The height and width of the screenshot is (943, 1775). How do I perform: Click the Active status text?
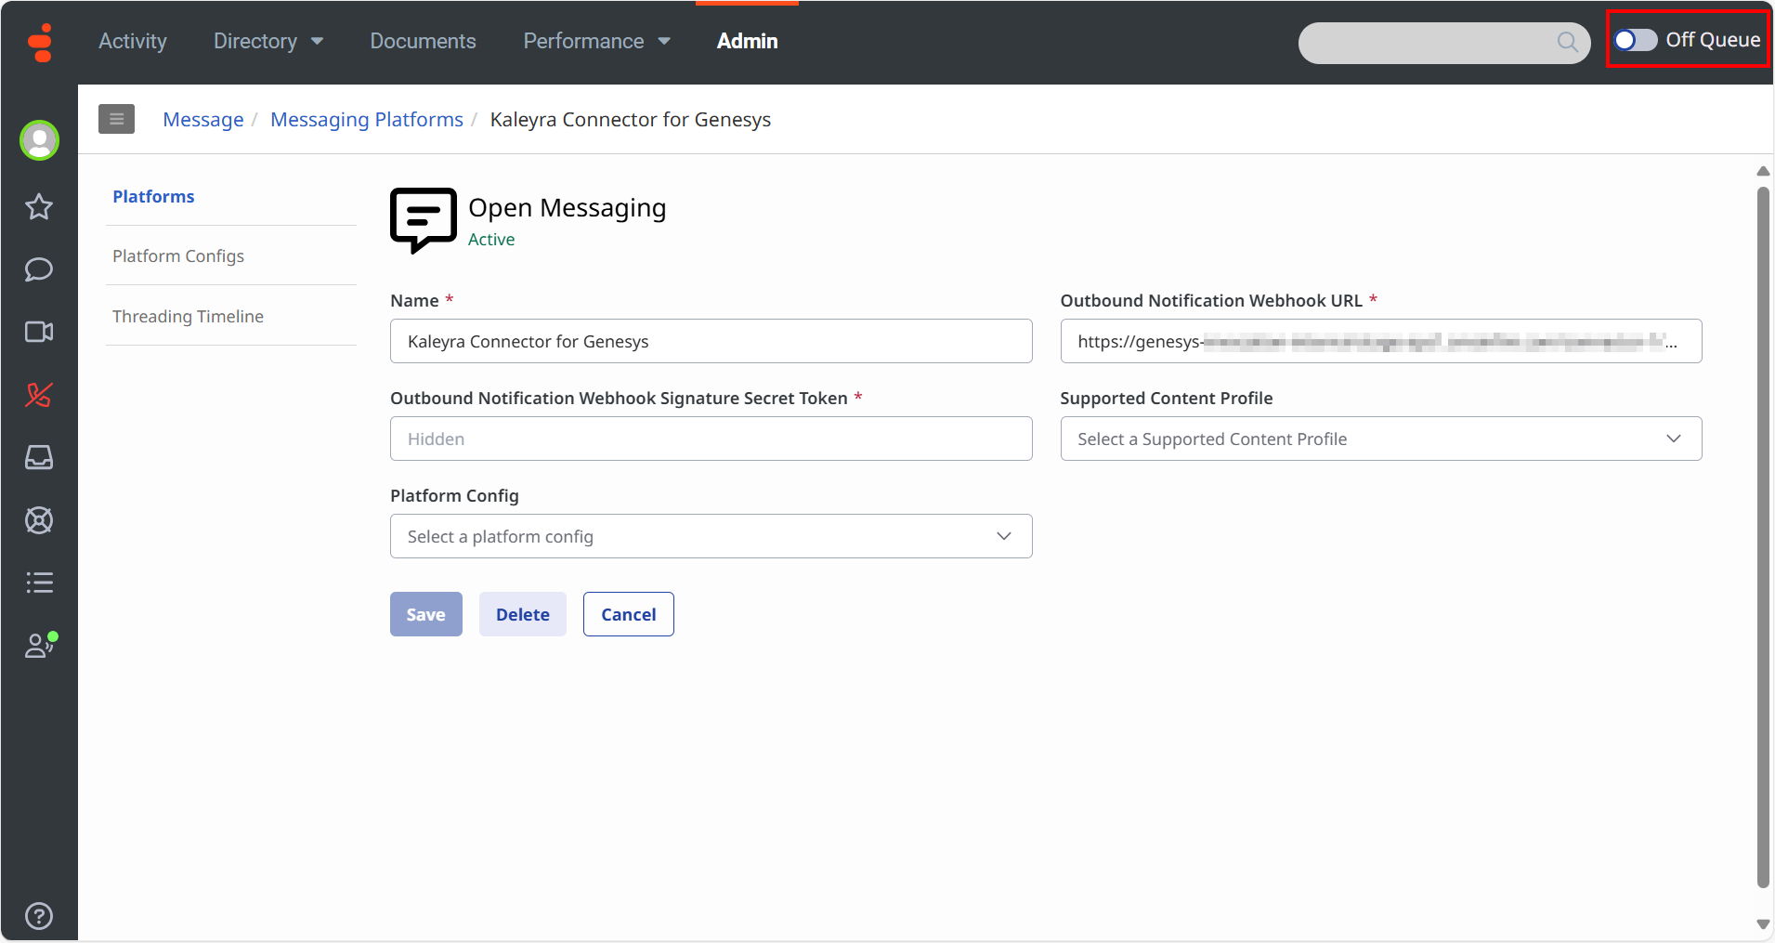point(491,240)
